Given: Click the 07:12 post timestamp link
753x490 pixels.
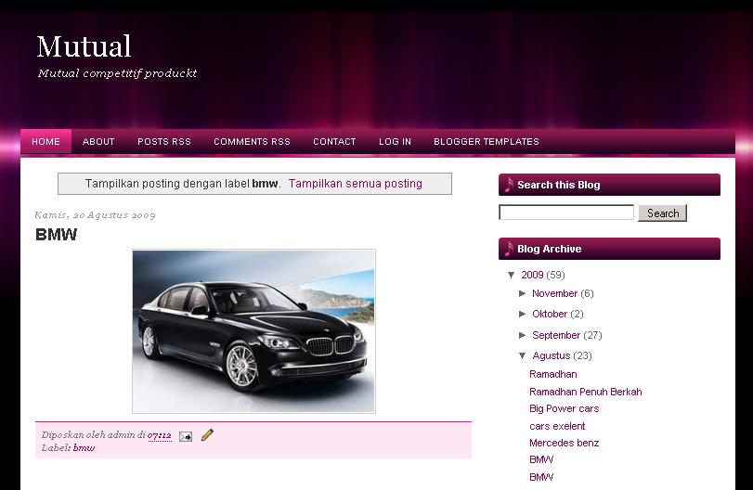Looking at the screenshot, I should (x=160, y=435).
